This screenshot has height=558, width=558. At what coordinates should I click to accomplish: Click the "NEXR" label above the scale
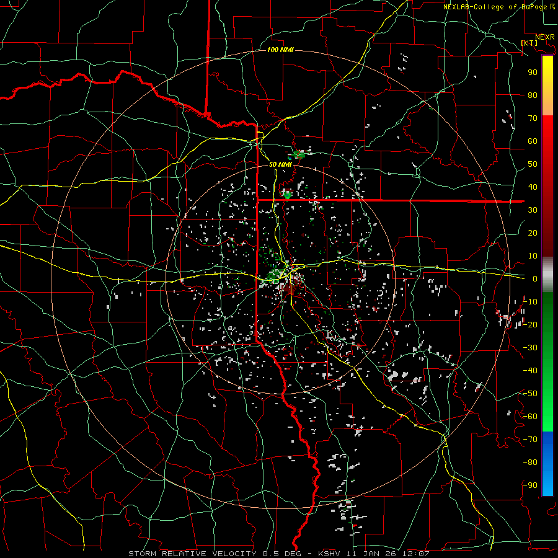(x=545, y=37)
